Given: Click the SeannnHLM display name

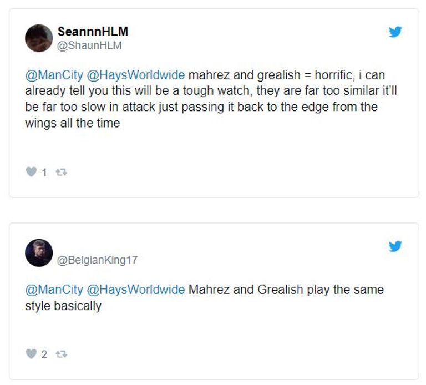Looking at the screenshot, I should click(92, 32).
